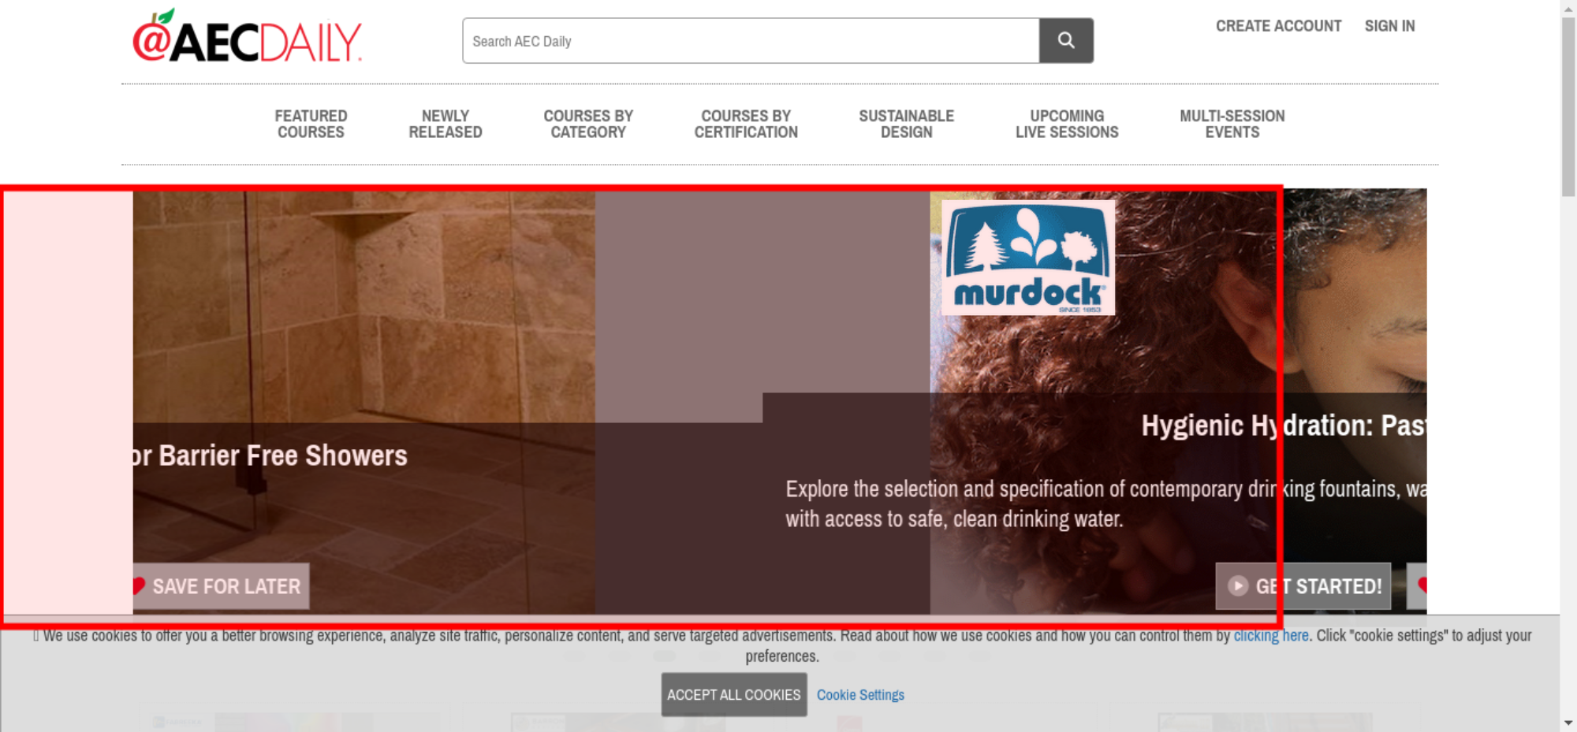The width and height of the screenshot is (1577, 732).
Task: Click the scrollbar up arrow
Action: pyautogui.click(x=1568, y=7)
